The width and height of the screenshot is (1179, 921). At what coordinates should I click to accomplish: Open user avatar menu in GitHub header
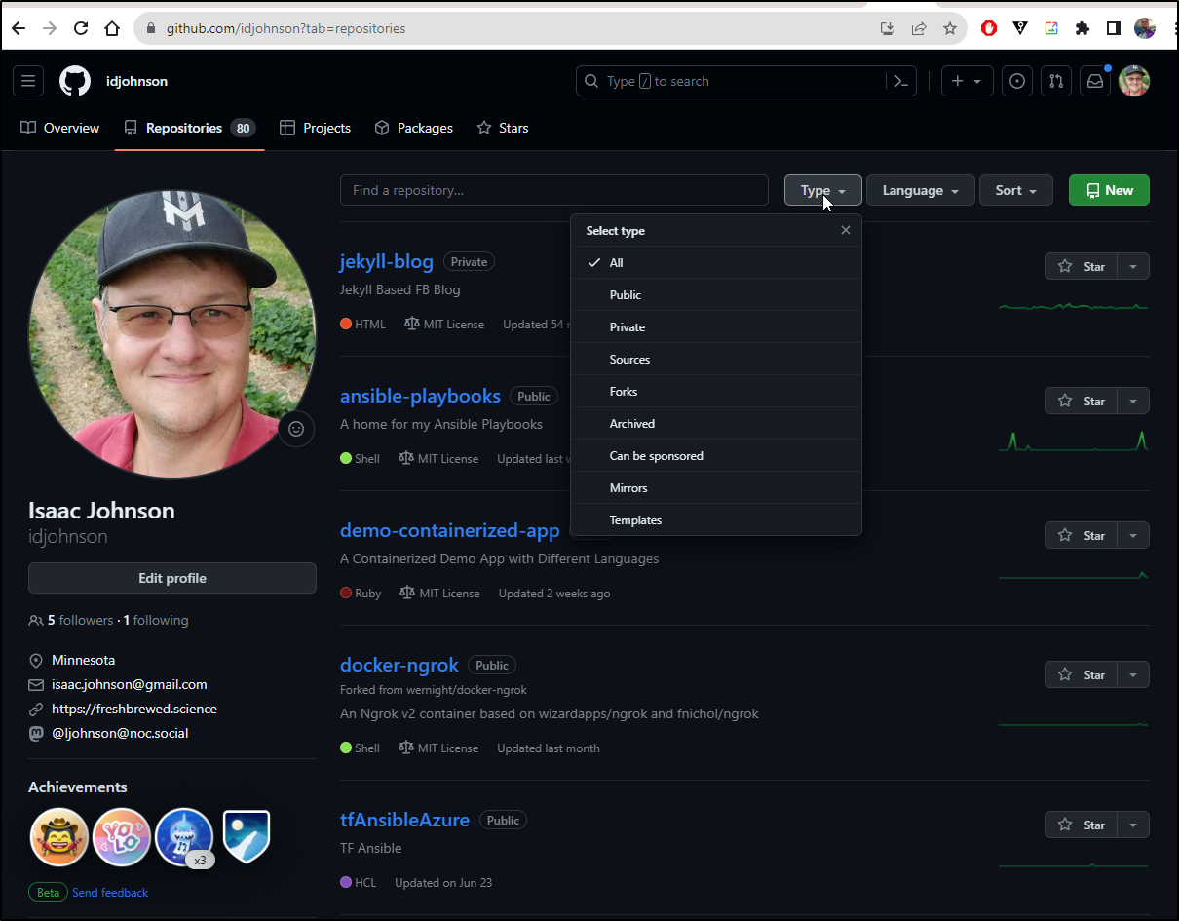click(x=1134, y=81)
